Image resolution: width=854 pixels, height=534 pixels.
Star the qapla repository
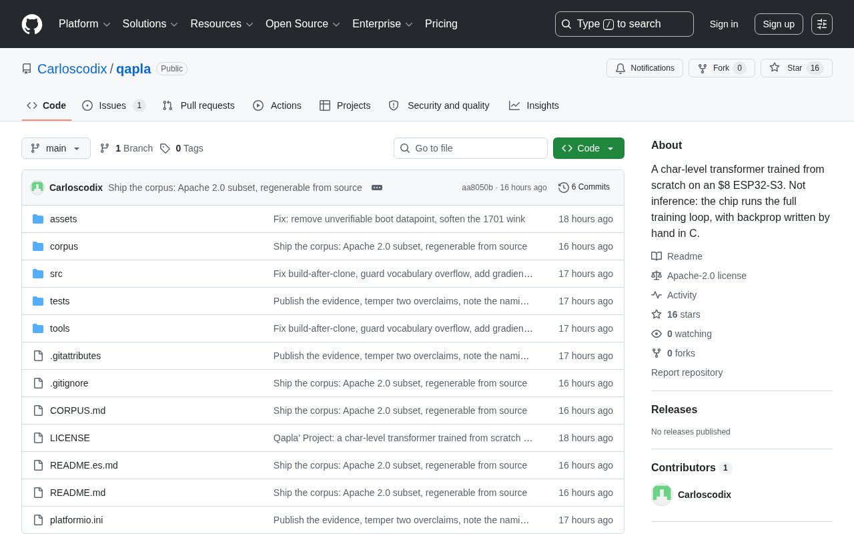797,68
